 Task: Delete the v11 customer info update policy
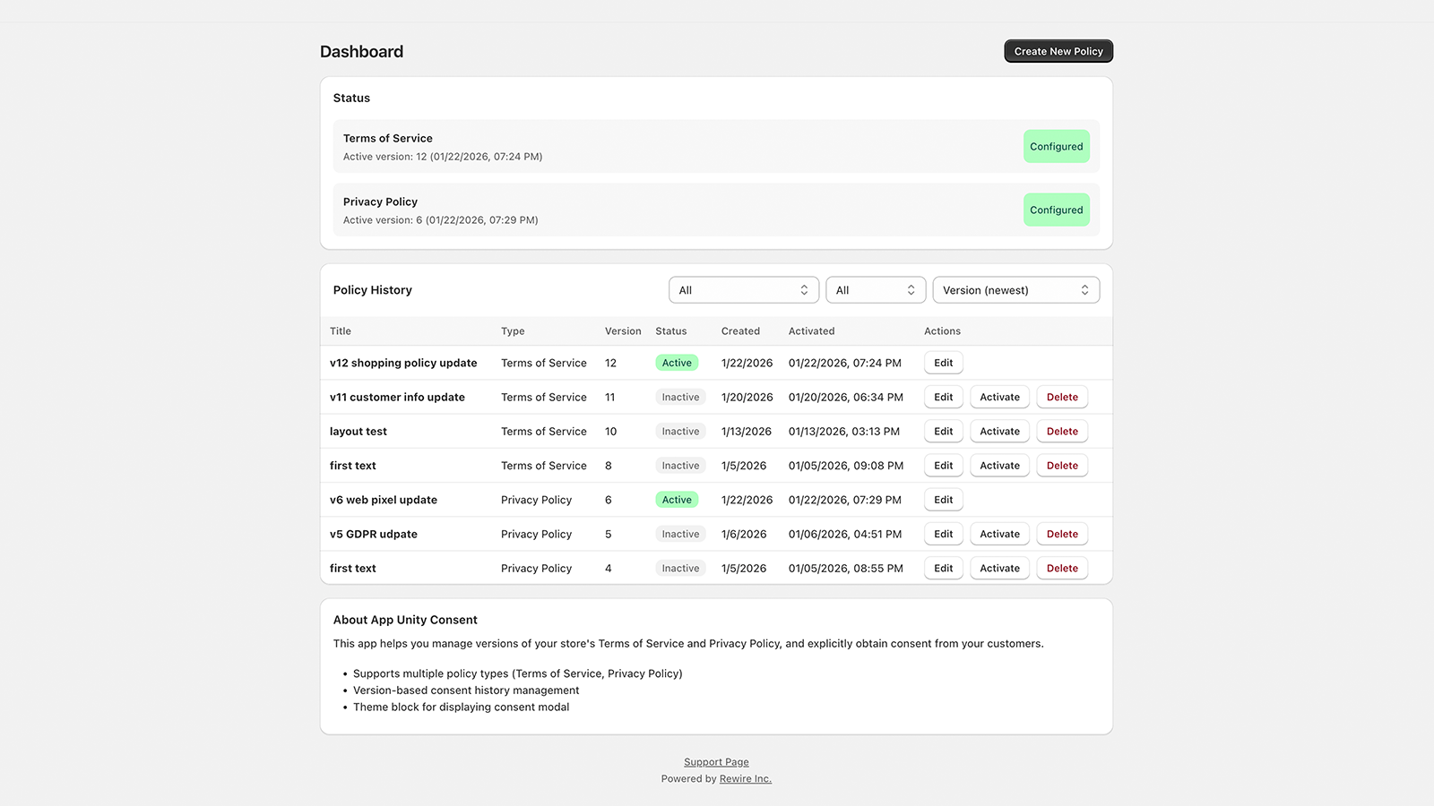(1062, 397)
